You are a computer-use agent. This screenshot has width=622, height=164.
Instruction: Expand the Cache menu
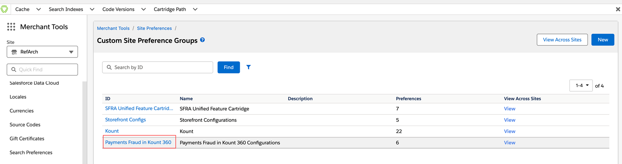(28, 9)
